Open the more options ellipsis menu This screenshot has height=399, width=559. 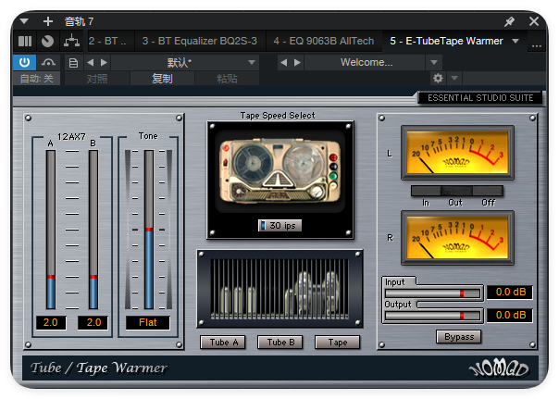pyautogui.click(x=537, y=45)
